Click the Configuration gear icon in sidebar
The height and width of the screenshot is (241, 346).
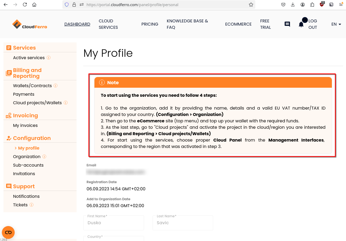pyautogui.click(x=8, y=138)
